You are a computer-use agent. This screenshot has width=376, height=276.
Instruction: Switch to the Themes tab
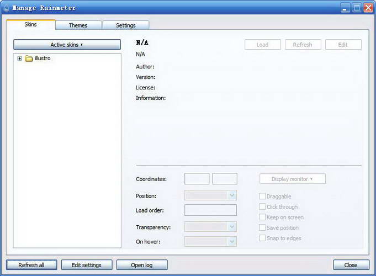(78, 25)
